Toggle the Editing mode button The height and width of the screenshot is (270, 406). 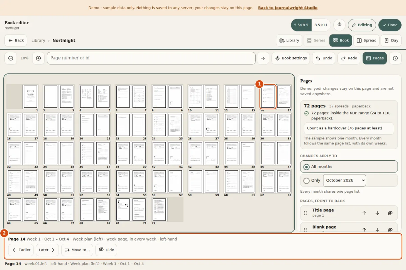362,25
